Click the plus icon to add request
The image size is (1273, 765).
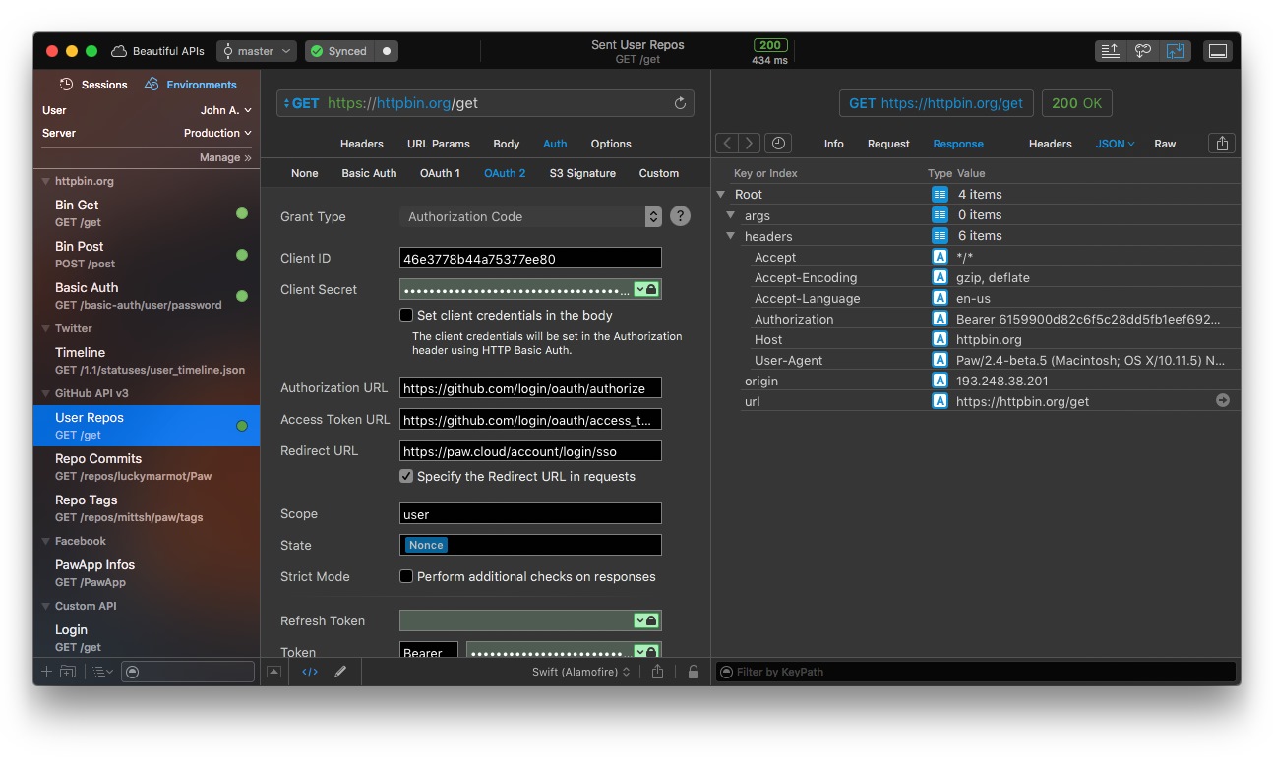[45, 672]
